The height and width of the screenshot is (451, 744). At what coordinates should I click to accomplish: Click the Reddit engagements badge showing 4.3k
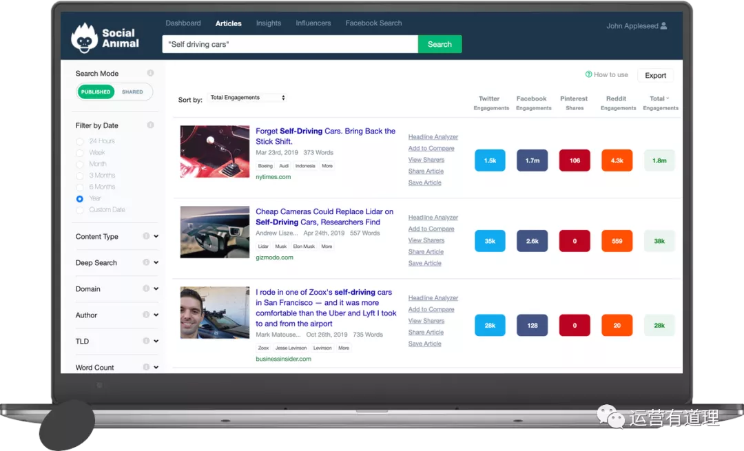(617, 160)
